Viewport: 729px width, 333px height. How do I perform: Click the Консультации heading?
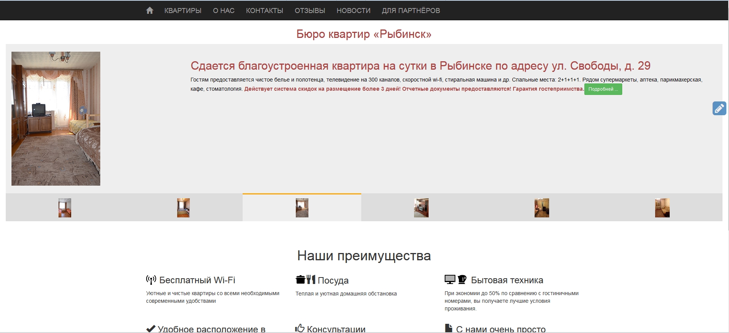click(336, 329)
